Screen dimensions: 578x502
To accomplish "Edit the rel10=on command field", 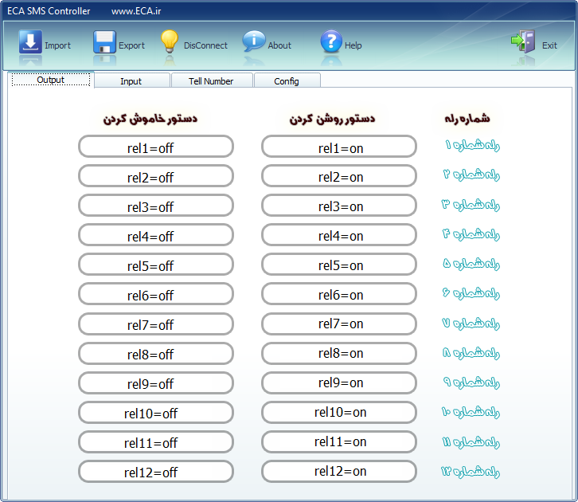I will click(x=339, y=413).
